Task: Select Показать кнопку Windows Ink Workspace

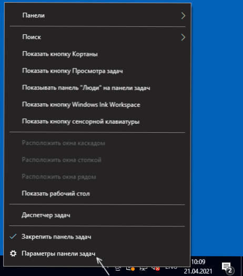Action: [97, 105]
